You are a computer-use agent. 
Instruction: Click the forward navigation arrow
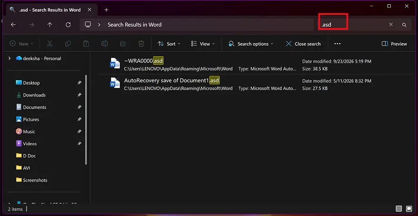tap(31, 24)
